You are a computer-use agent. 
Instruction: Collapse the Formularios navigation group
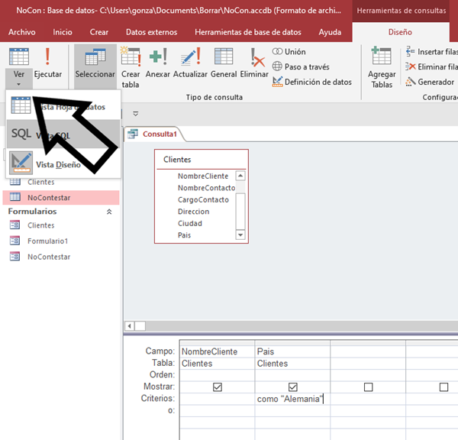tap(108, 212)
